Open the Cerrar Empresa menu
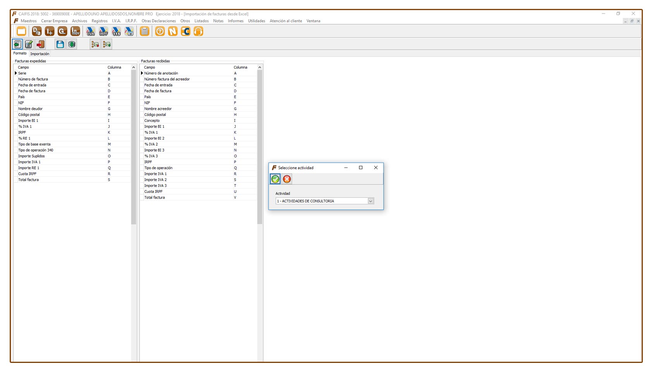The image size is (651, 373). [54, 21]
